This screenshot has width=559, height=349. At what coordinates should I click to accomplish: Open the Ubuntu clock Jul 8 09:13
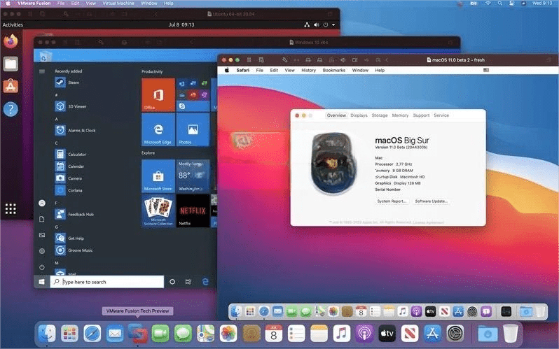(x=181, y=24)
